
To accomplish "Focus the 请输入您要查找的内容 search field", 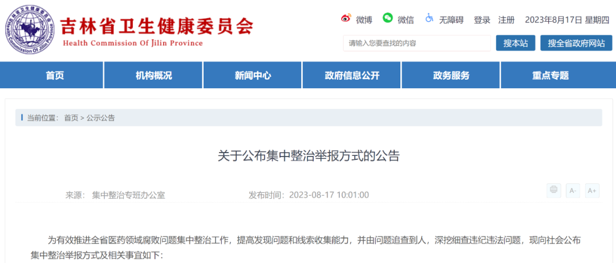I will tap(417, 43).
